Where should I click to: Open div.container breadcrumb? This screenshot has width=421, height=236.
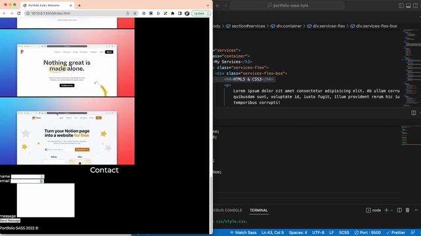coord(286,26)
